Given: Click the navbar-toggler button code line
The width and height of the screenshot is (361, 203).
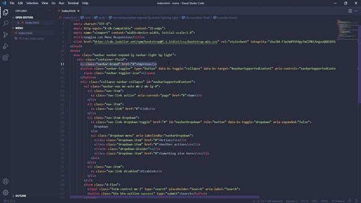Looking at the screenshot, I should pos(208,69).
